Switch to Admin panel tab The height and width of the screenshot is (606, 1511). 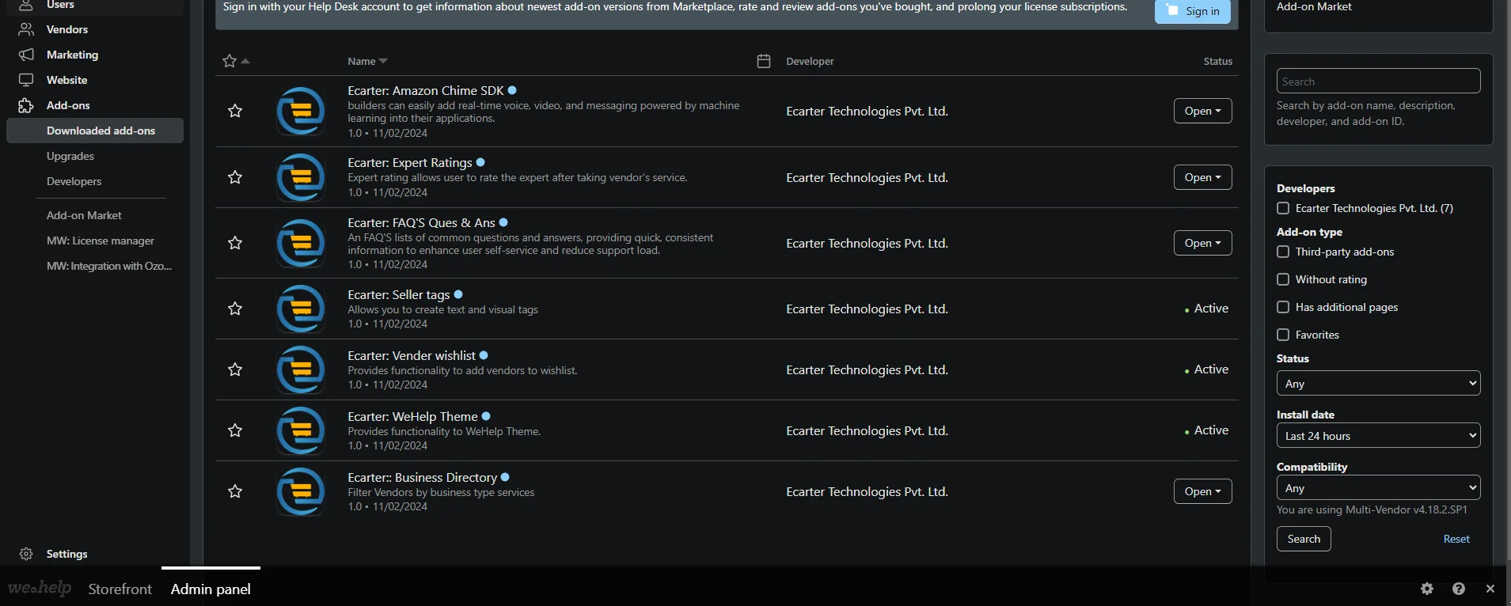(211, 589)
